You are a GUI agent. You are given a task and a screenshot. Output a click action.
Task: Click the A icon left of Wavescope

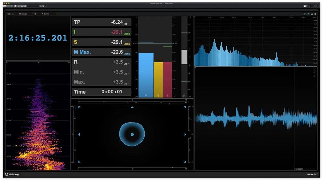click(x=13, y=14)
